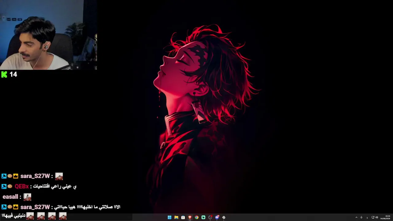393x221 pixels.
Task: Open SteelSeries GG from the taskbar
Action: (224, 217)
